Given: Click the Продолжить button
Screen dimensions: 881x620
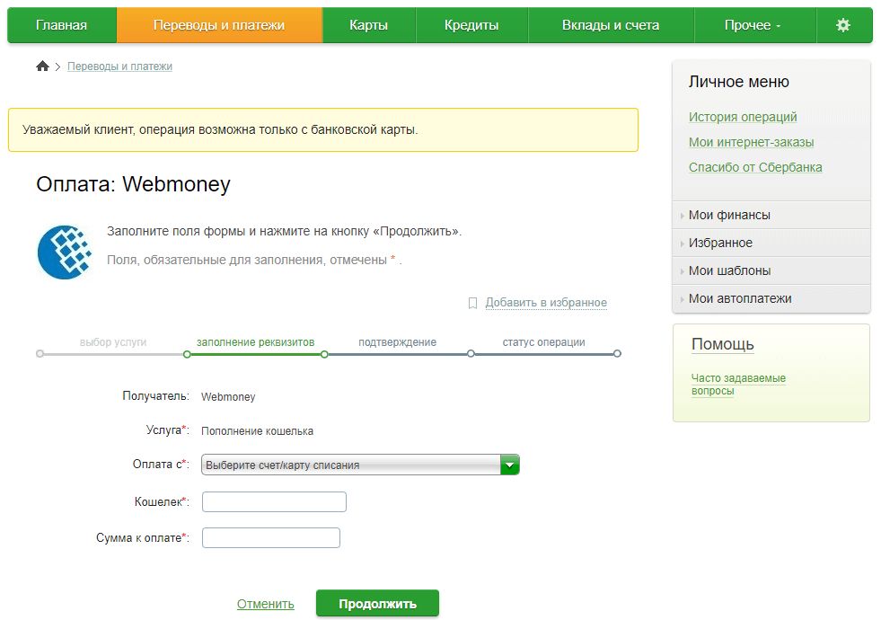Looking at the screenshot, I should coord(377,604).
